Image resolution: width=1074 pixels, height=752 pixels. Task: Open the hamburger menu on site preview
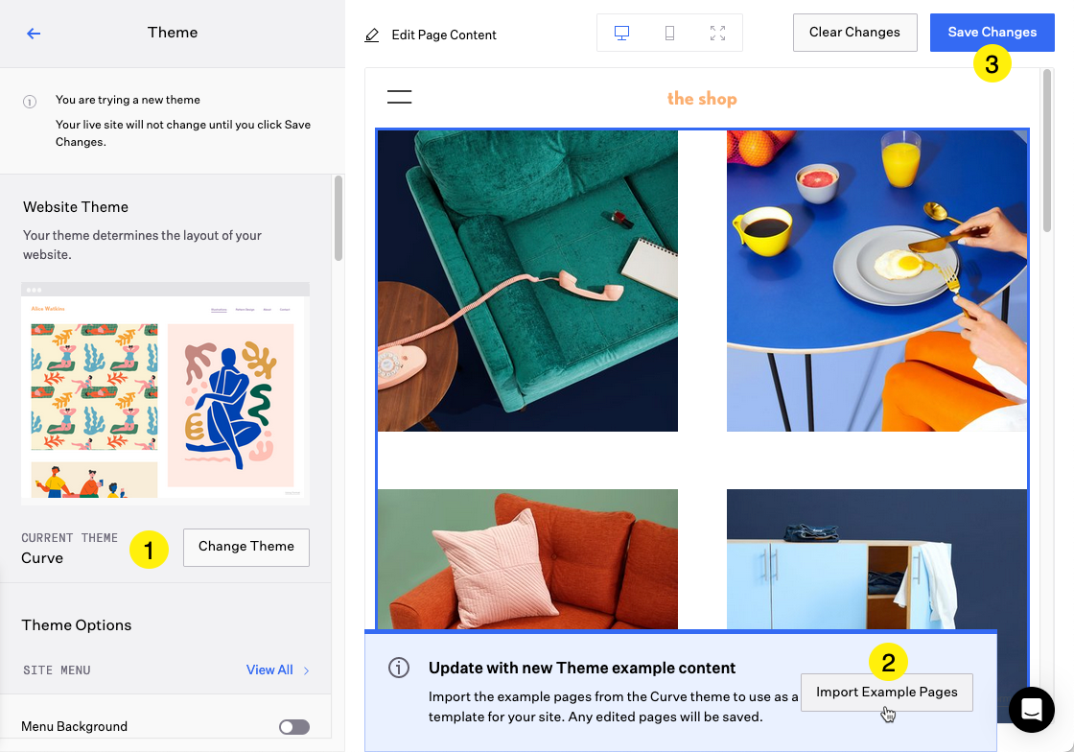click(399, 97)
